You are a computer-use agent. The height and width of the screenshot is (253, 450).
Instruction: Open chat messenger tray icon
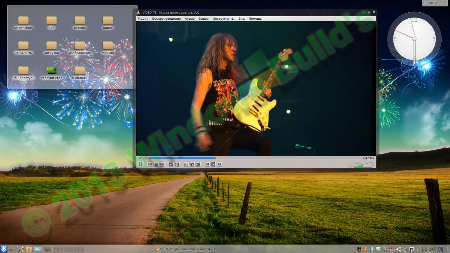pyautogui.click(x=379, y=249)
